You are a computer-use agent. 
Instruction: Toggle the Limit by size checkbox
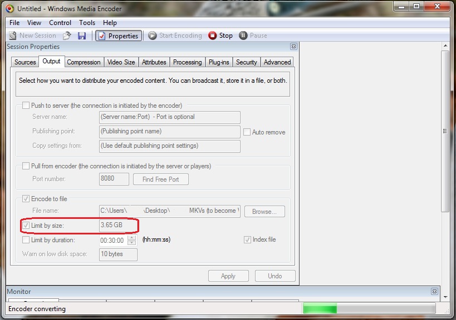coord(26,225)
